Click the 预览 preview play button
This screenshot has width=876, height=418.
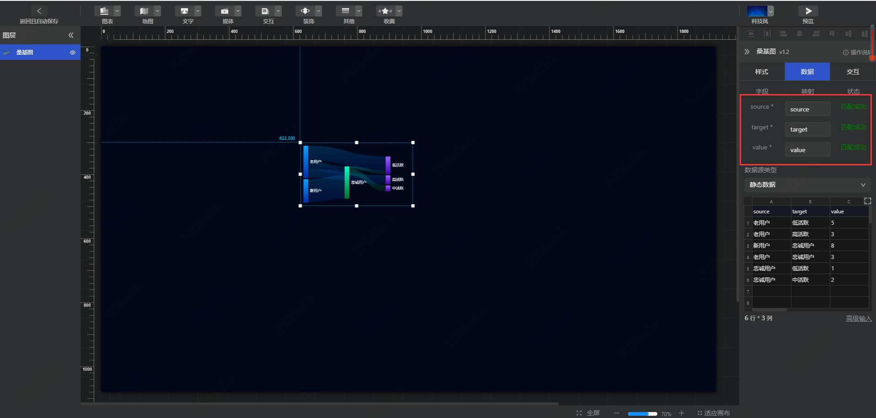(808, 11)
